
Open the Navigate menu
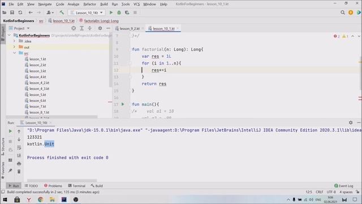coord(45,4)
